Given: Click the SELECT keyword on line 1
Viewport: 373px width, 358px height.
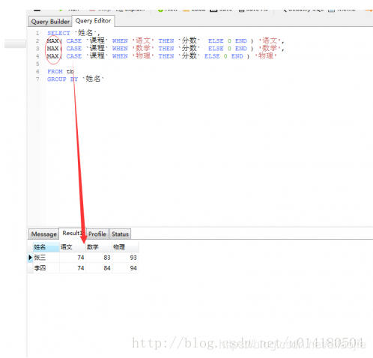Looking at the screenshot, I should [x=58, y=33].
